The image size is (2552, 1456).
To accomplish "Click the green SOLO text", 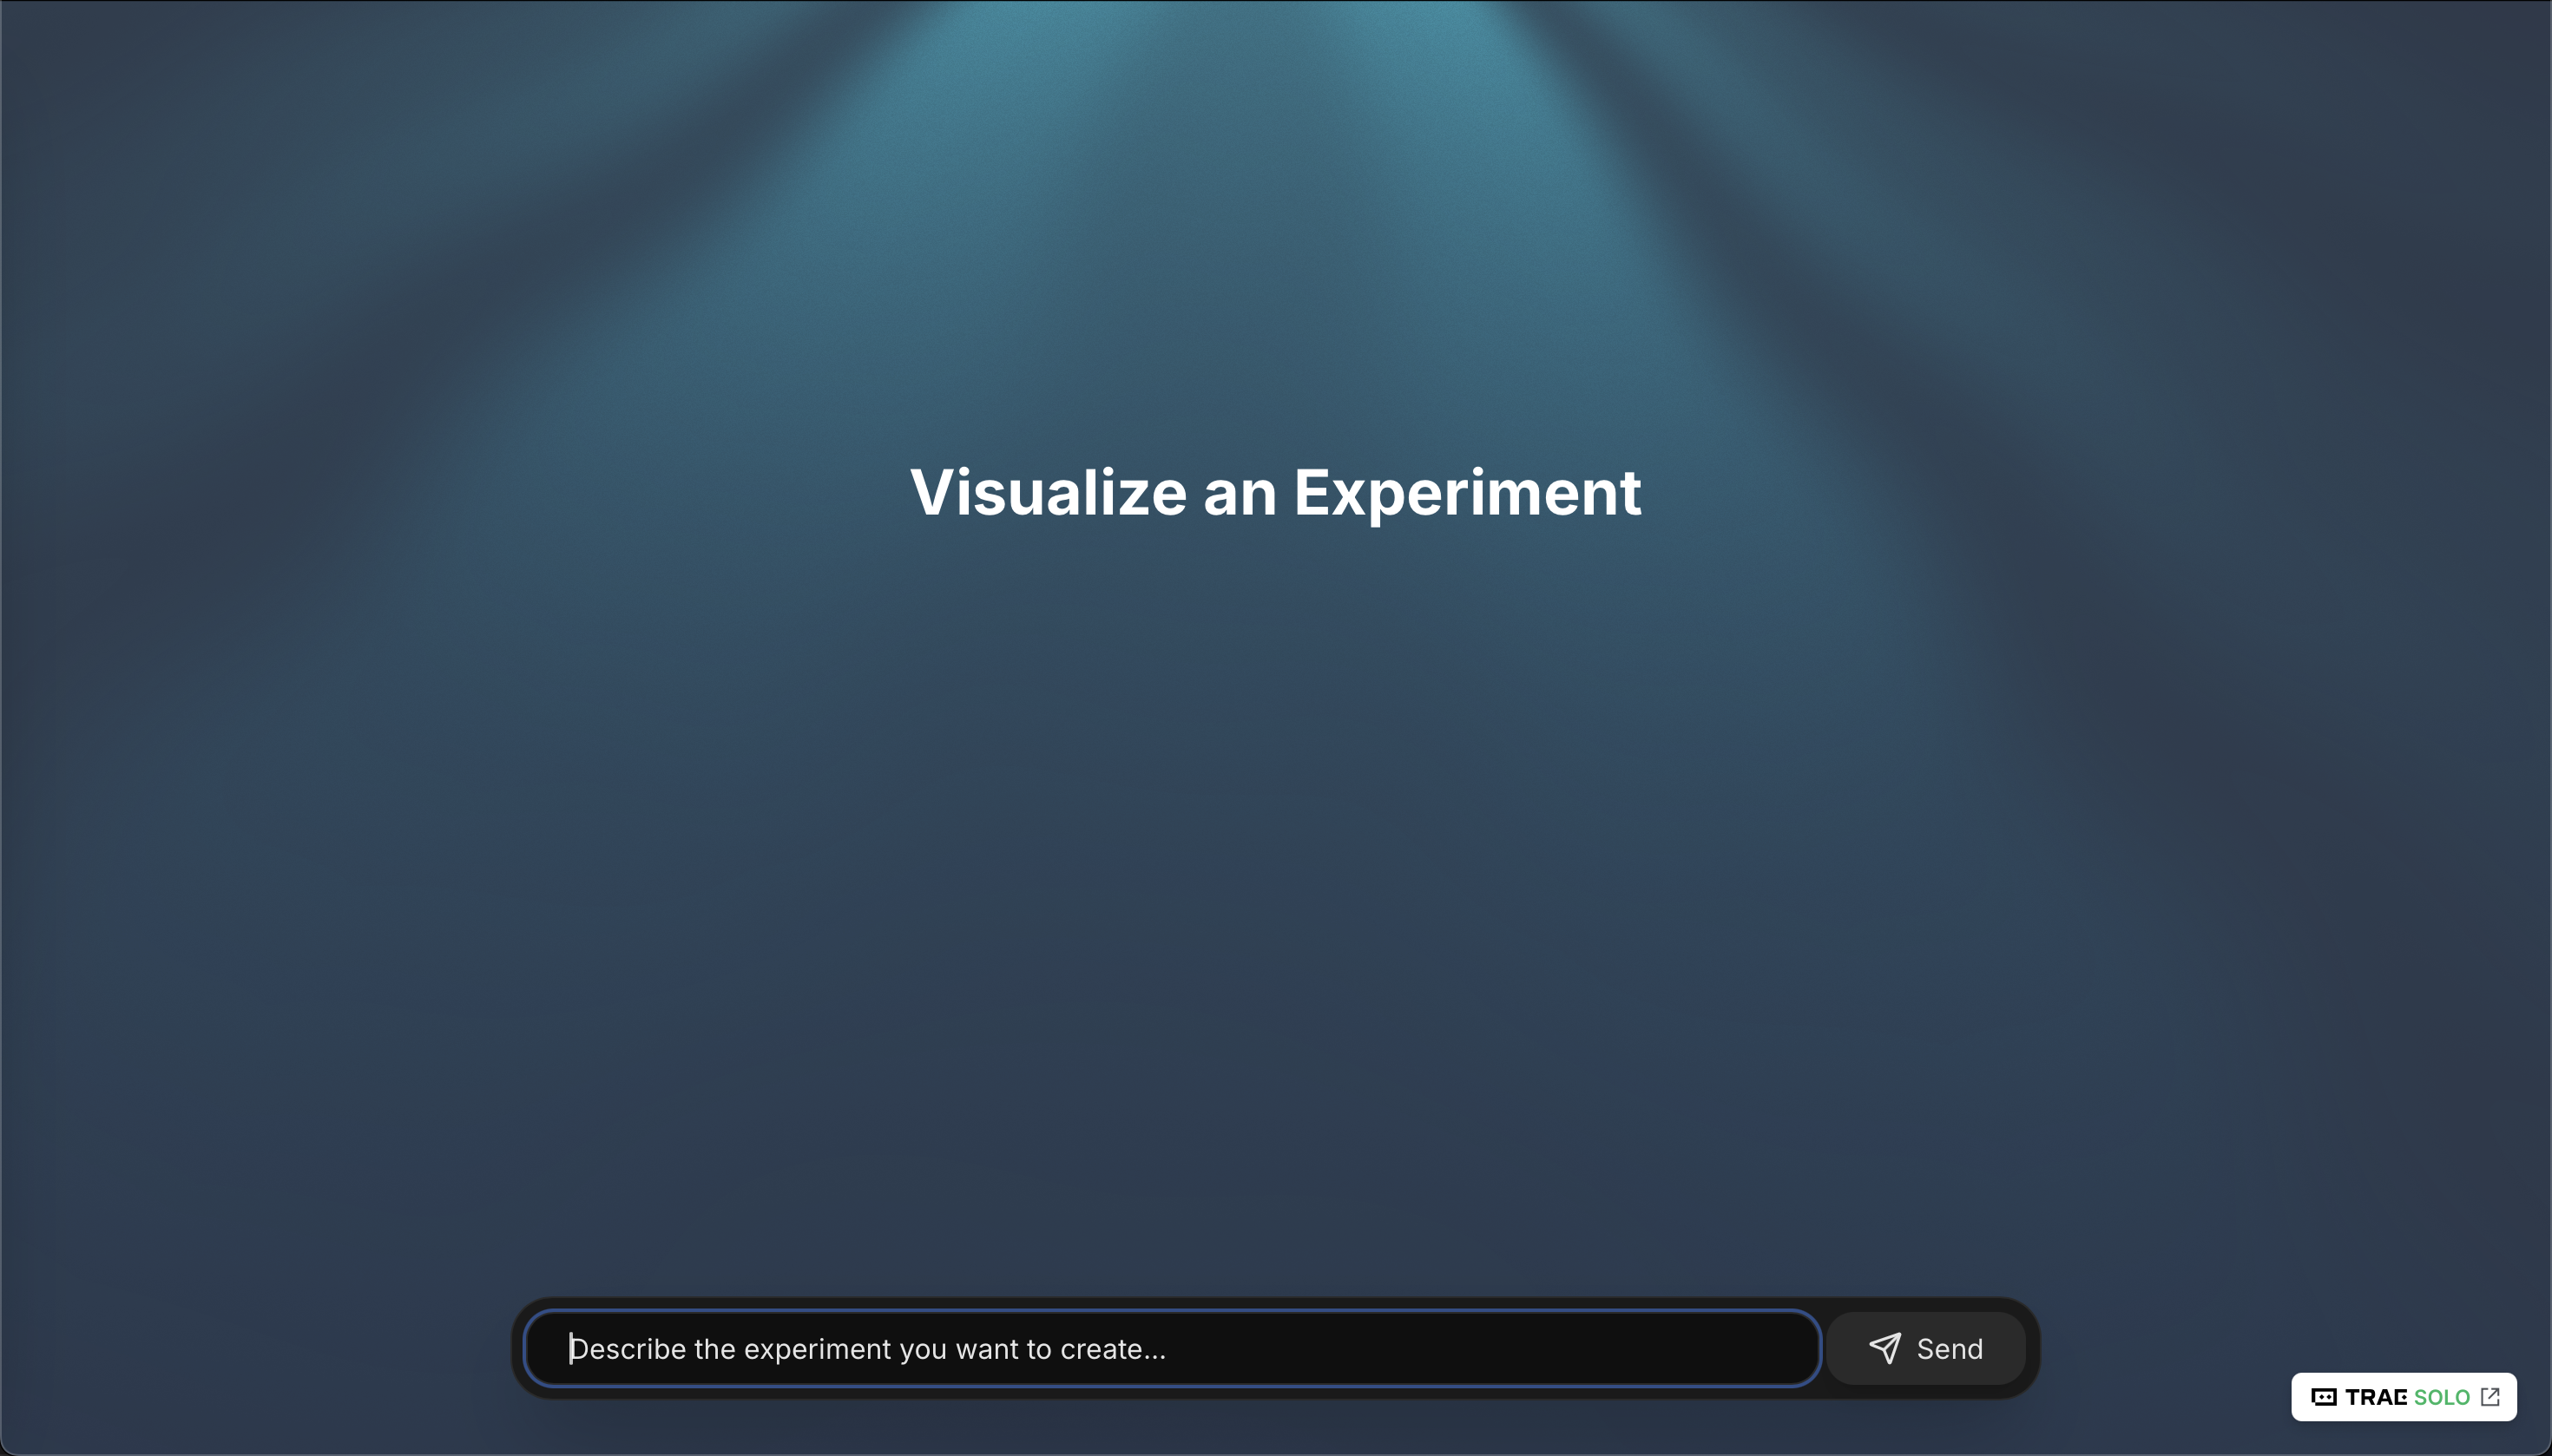I will pos(2441,1397).
